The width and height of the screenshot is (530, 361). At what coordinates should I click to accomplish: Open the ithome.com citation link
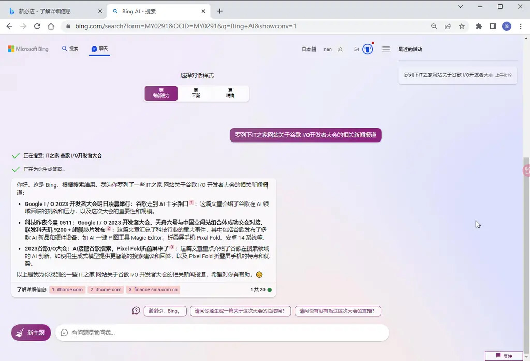tap(67, 289)
